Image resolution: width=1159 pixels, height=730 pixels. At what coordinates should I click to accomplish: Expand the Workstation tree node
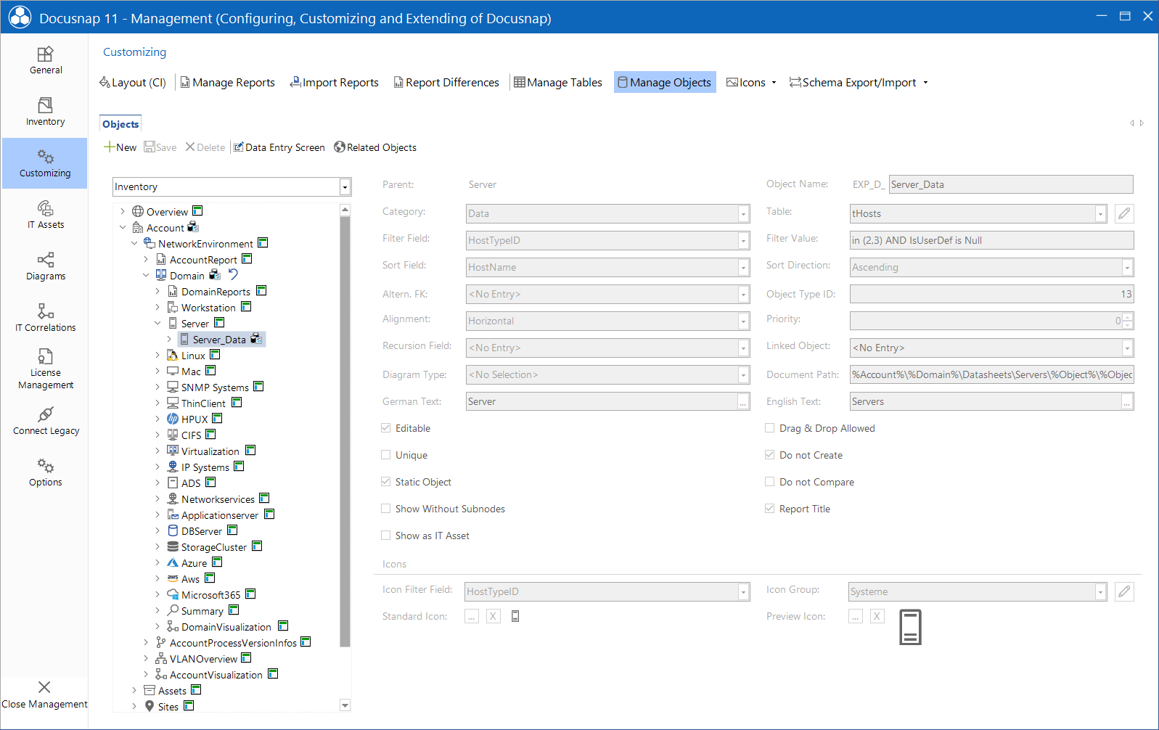click(x=157, y=308)
